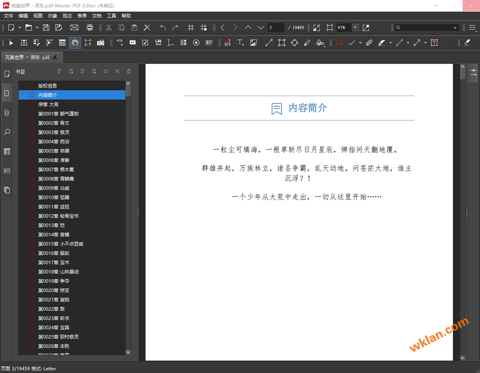Go to the next page arrow
This screenshot has height=373, width=480.
[261, 28]
